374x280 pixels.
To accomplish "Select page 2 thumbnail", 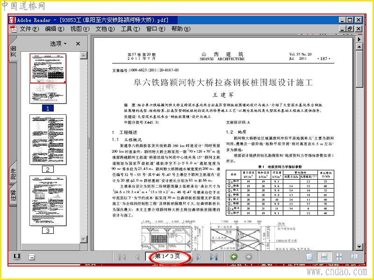I will (x=48, y=140).
